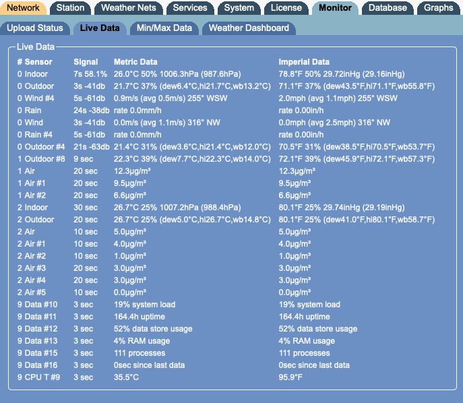
Task: Click the '9 Data #15' sensor name
Action: coord(38,353)
